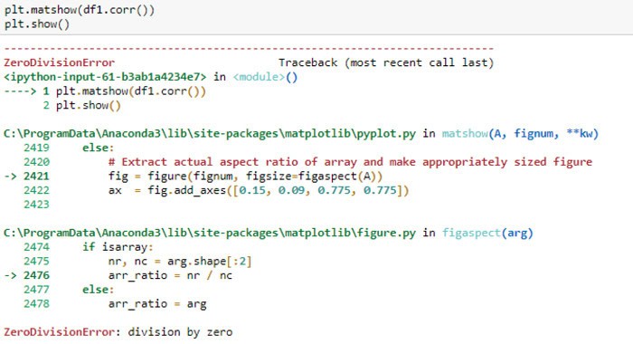This screenshot has width=633, height=344.
Task: Click the arrow marker at line 2476
Action: tap(10, 275)
